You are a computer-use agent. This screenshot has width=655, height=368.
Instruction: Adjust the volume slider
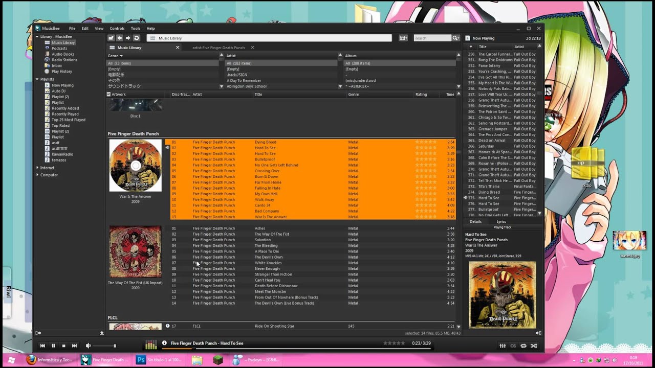(105, 346)
